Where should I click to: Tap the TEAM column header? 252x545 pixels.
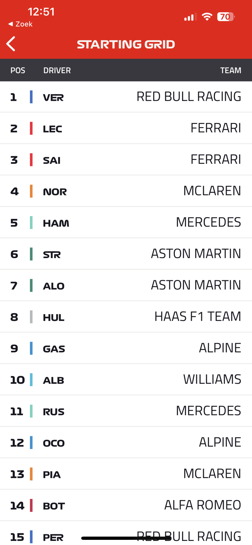(x=230, y=71)
